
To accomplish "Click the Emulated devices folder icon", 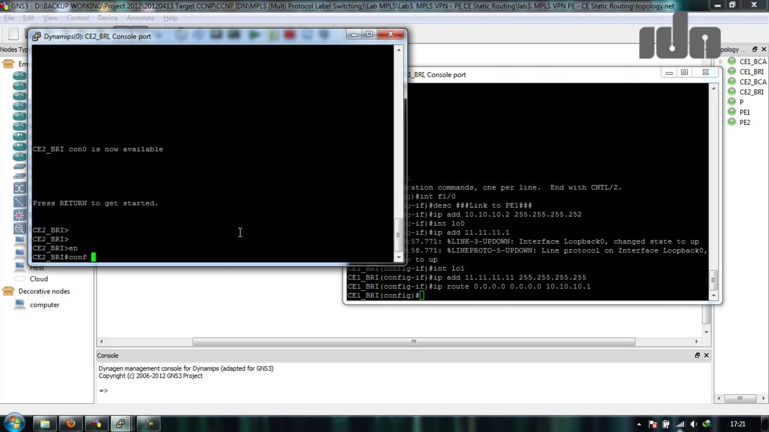I will point(8,64).
